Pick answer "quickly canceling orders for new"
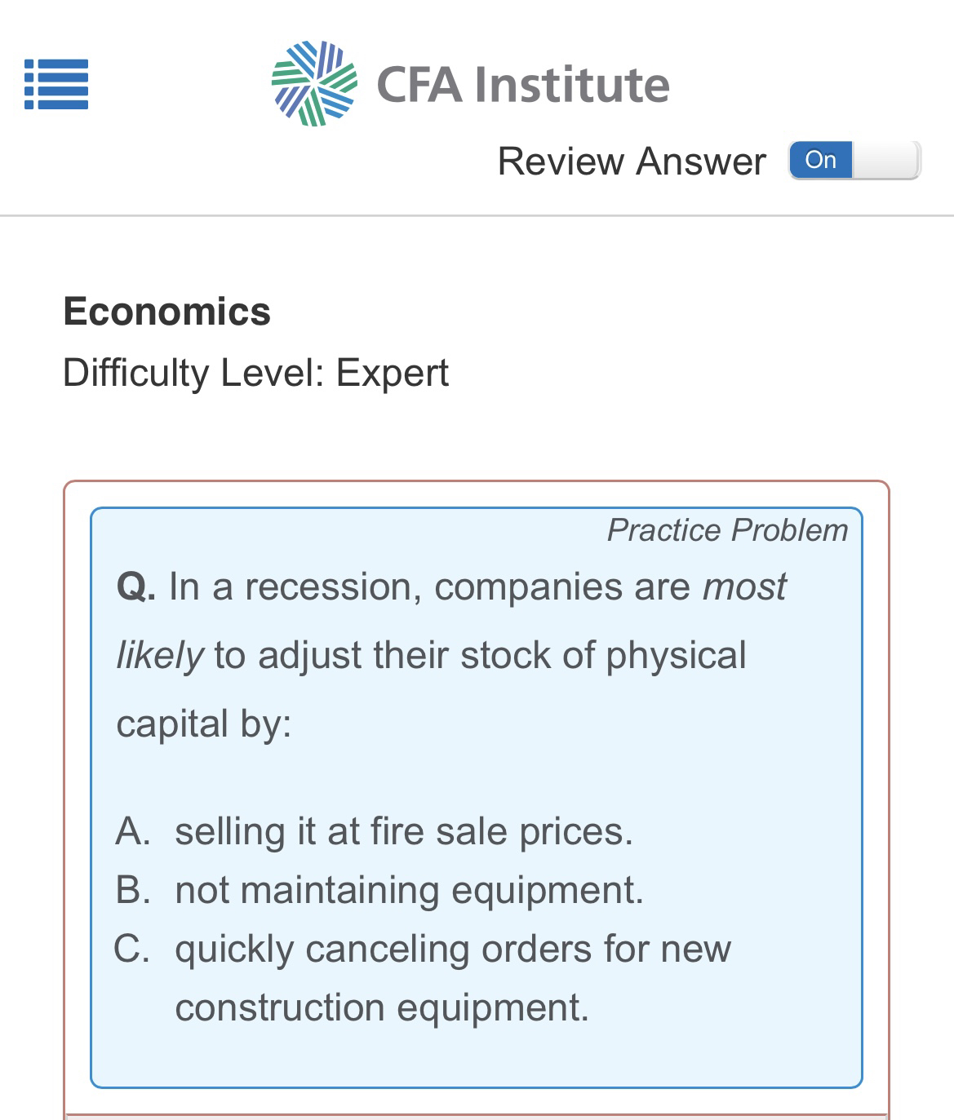This screenshot has width=954, height=1120. click(453, 949)
